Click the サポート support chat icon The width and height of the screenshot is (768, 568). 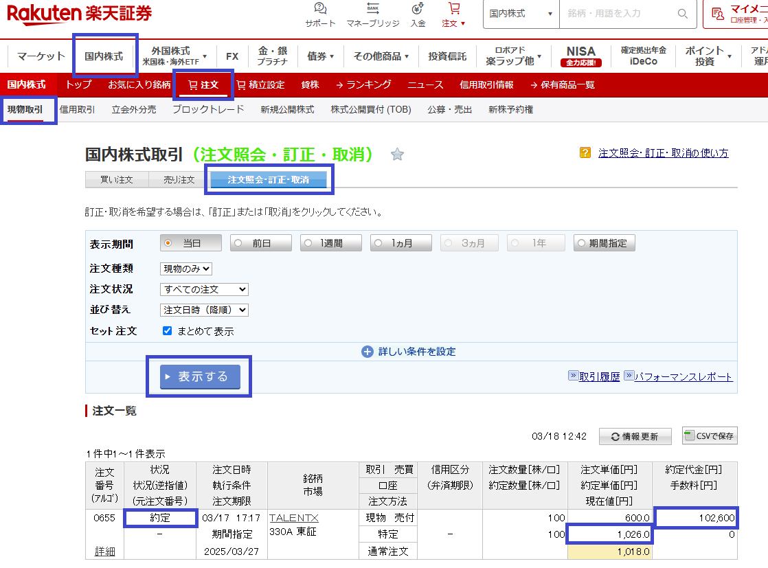click(320, 10)
